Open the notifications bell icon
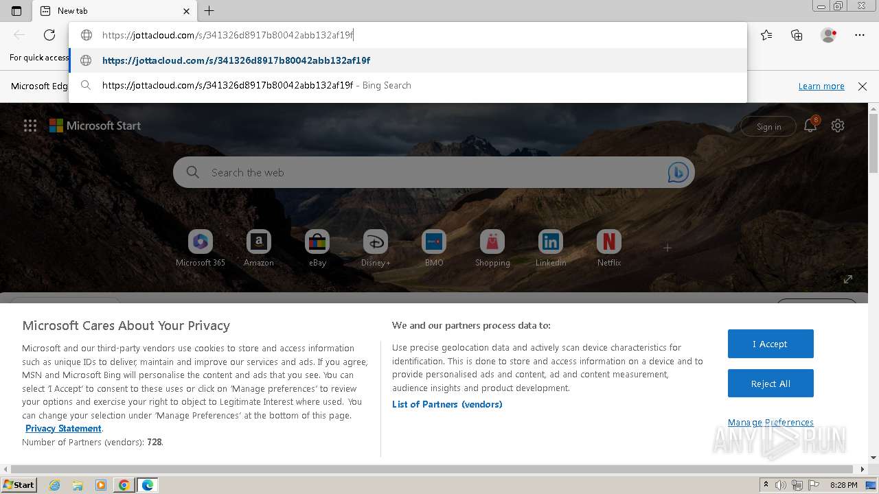Viewport: 879px width, 494px height. click(810, 126)
